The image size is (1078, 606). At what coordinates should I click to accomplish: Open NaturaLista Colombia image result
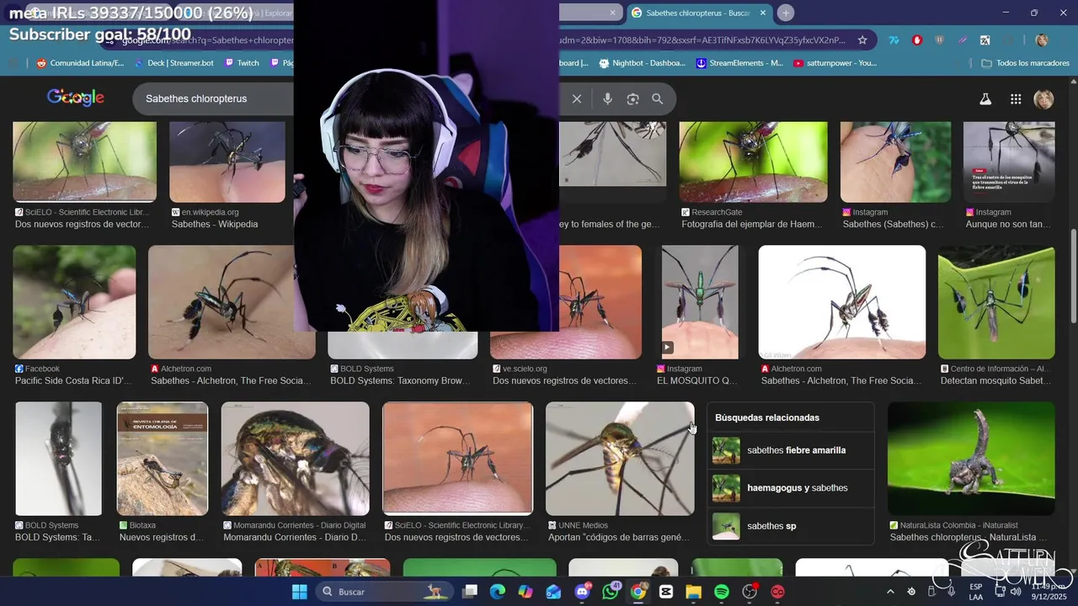click(971, 459)
